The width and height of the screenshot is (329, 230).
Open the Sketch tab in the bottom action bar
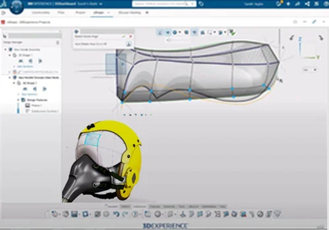tap(125, 207)
